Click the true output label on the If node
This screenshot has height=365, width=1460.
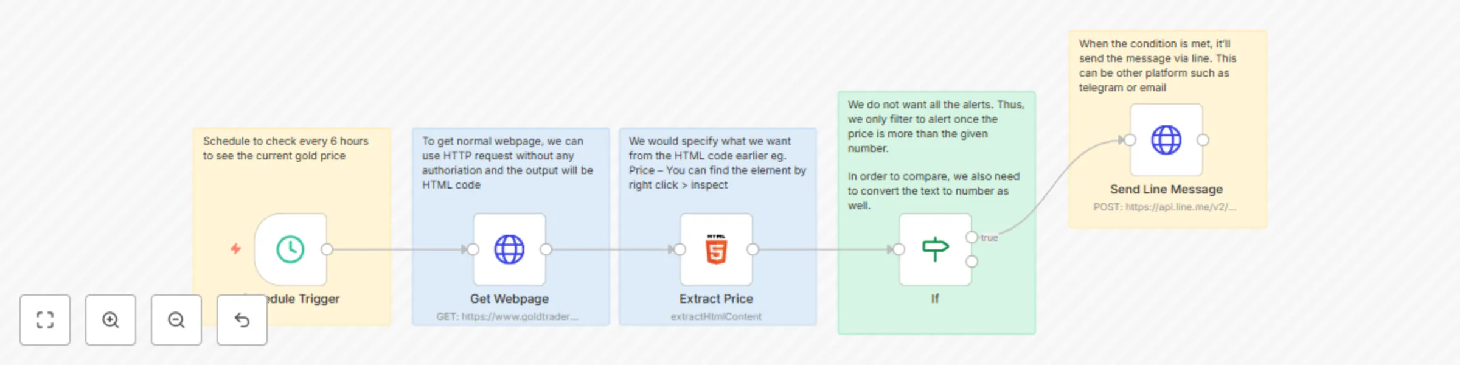click(990, 237)
